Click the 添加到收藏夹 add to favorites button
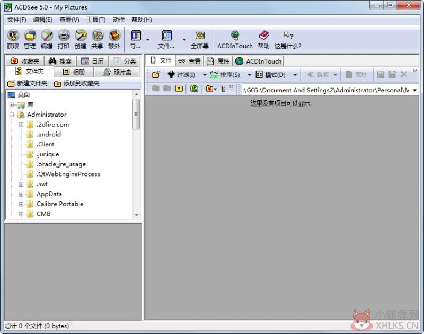This screenshot has height=334, width=424. click(x=77, y=83)
